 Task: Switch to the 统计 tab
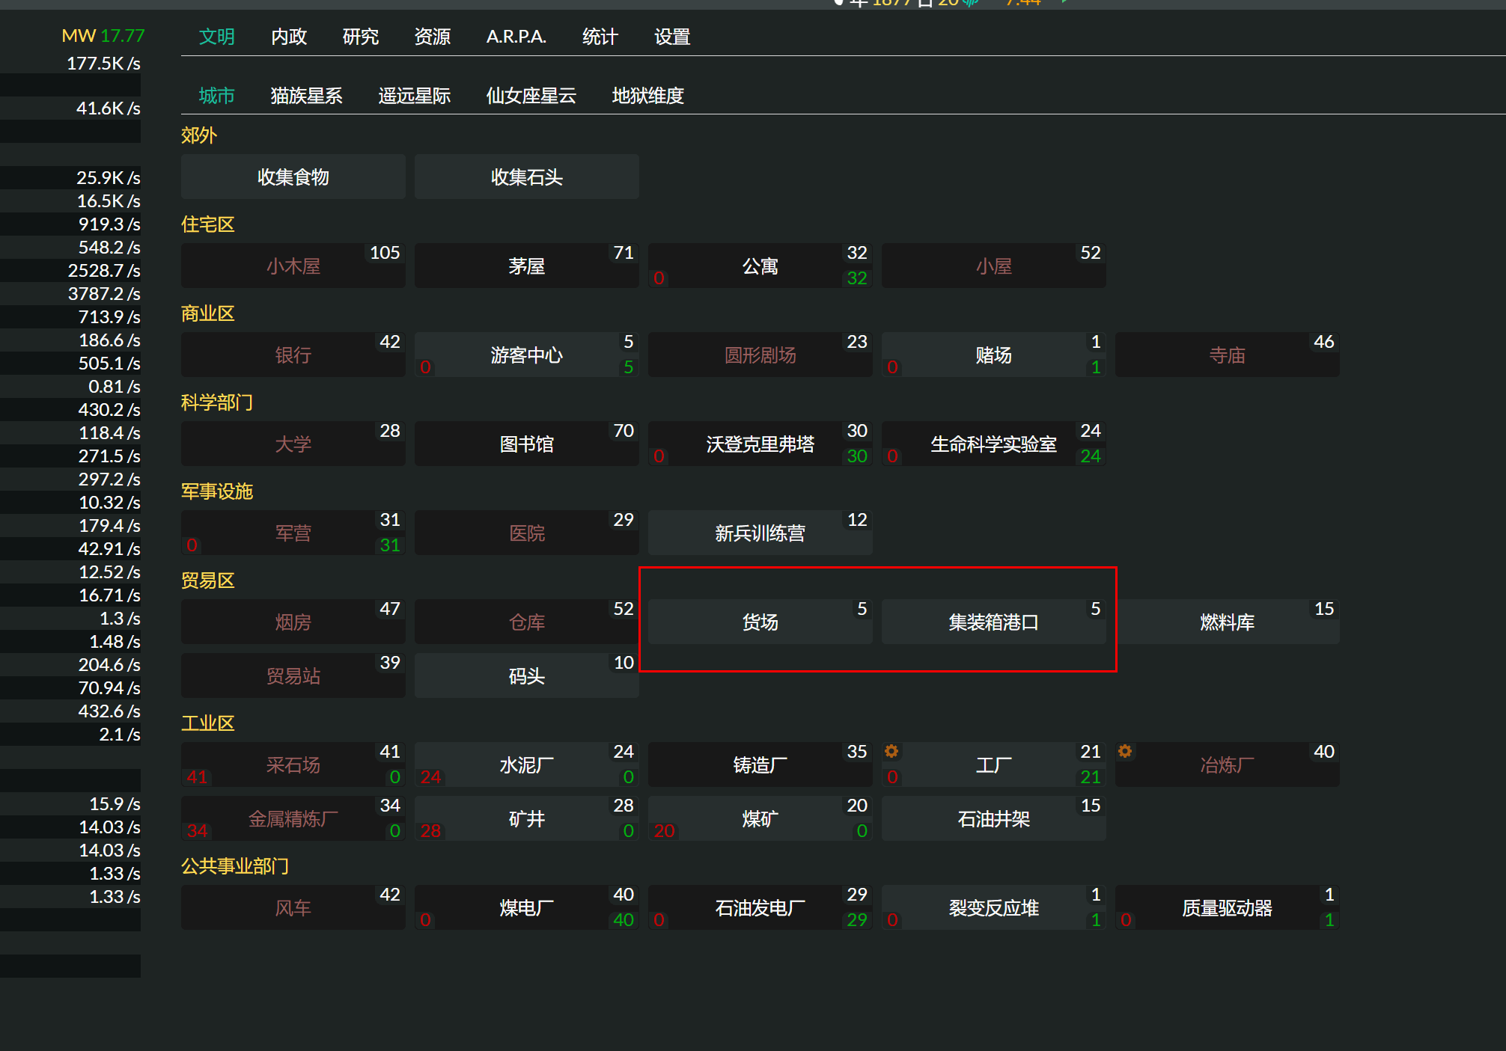(x=600, y=37)
